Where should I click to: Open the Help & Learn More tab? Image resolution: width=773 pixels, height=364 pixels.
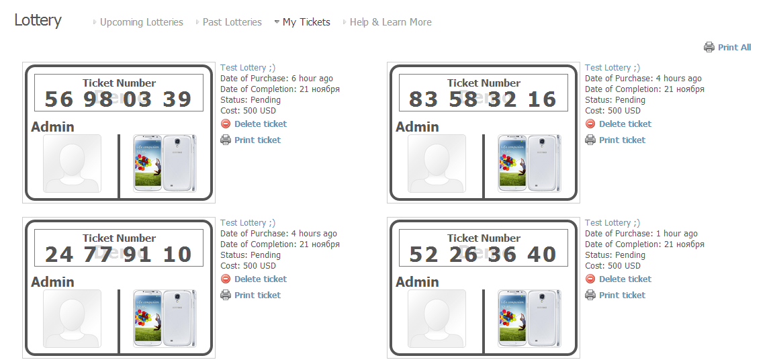point(390,22)
